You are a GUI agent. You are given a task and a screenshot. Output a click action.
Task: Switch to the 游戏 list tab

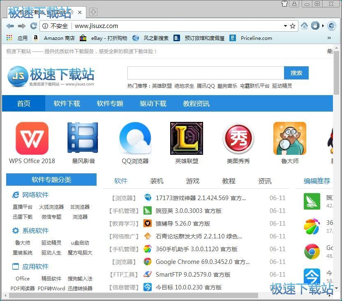pyautogui.click(x=193, y=181)
